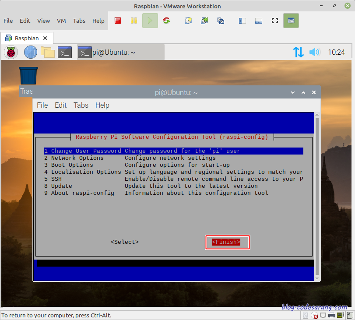This screenshot has height=320, width=355.
Task: Click the revert to snapshot icon
Action: click(204, 21)
